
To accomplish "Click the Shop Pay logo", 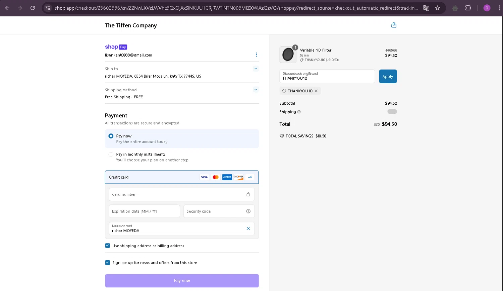I will 116,47.
